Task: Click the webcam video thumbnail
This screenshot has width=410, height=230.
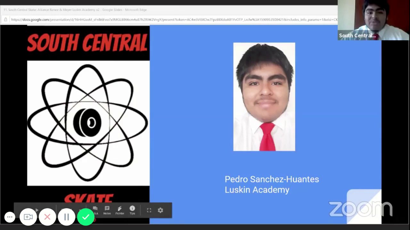Action: point(374,20)
